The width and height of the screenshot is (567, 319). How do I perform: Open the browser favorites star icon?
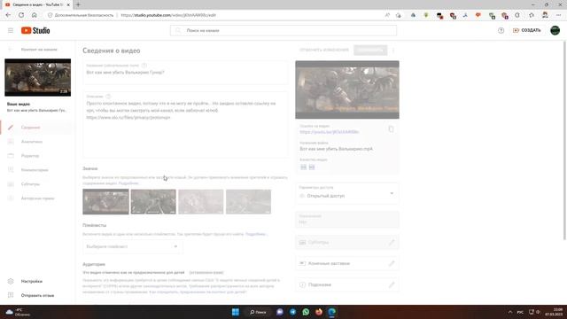tap(532, 15)
